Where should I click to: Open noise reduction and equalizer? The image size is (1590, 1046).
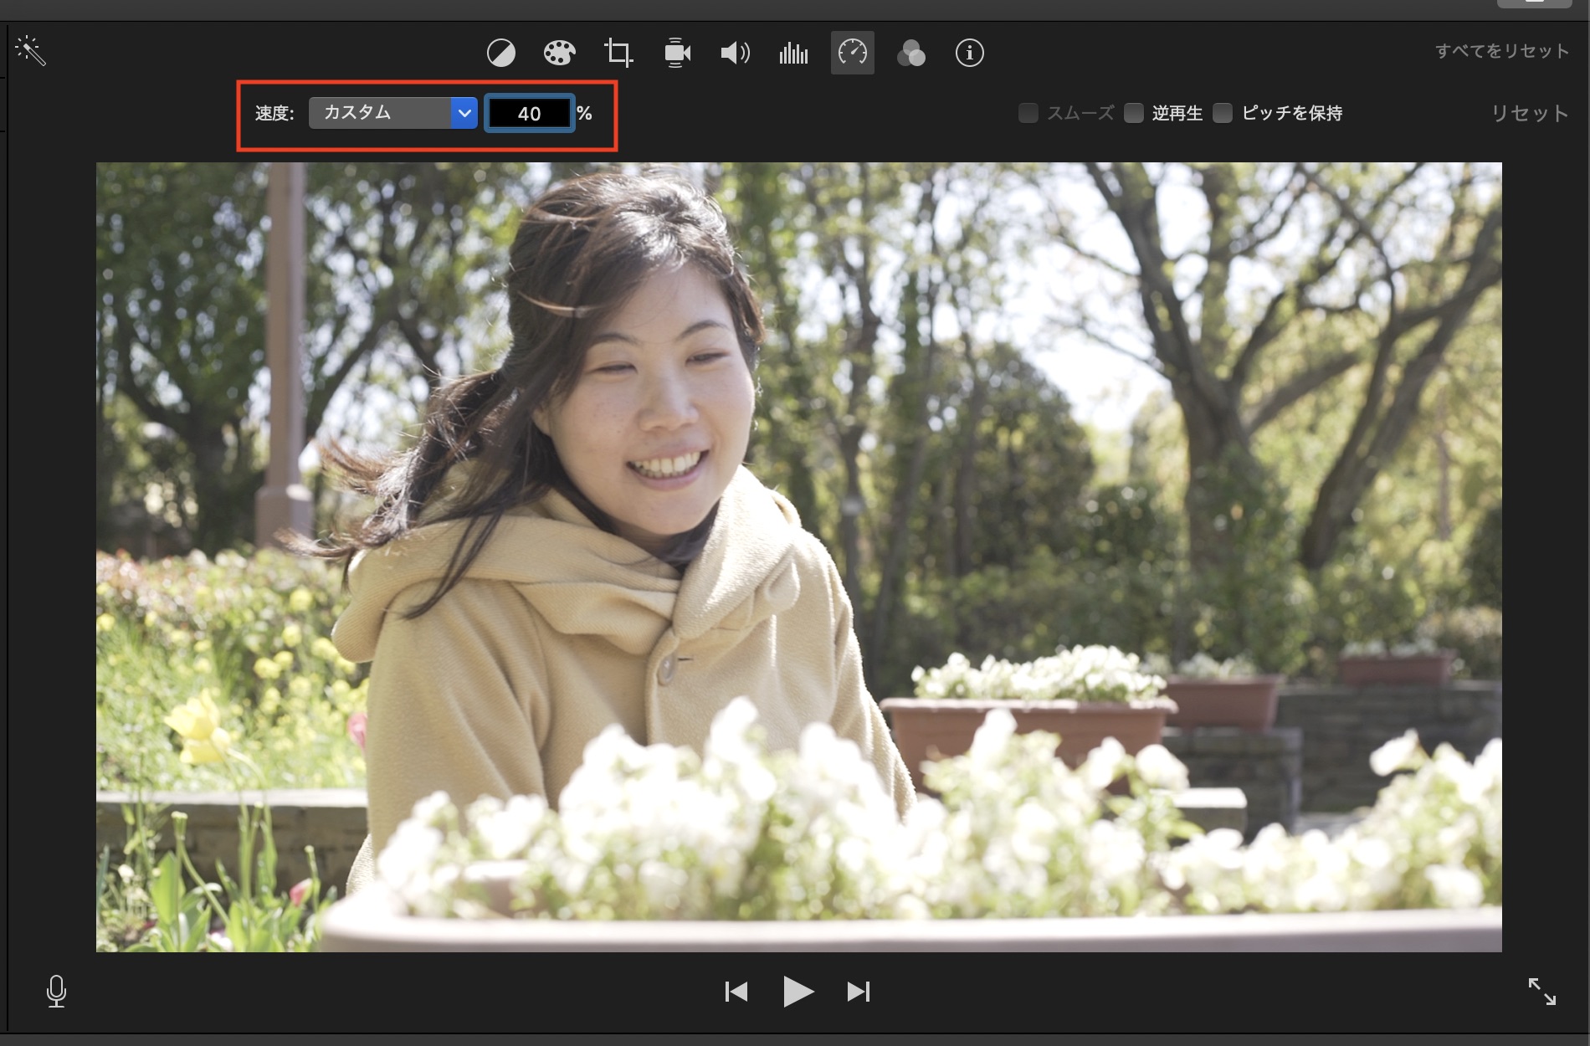point(793,53)
